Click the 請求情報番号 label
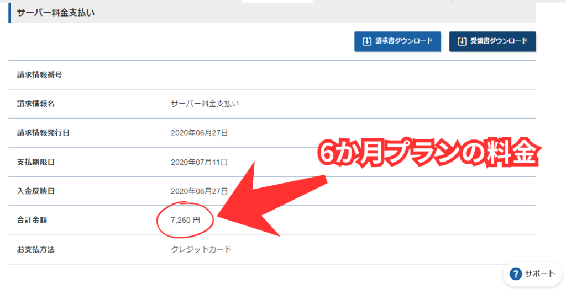 click(x=39, y=75)
